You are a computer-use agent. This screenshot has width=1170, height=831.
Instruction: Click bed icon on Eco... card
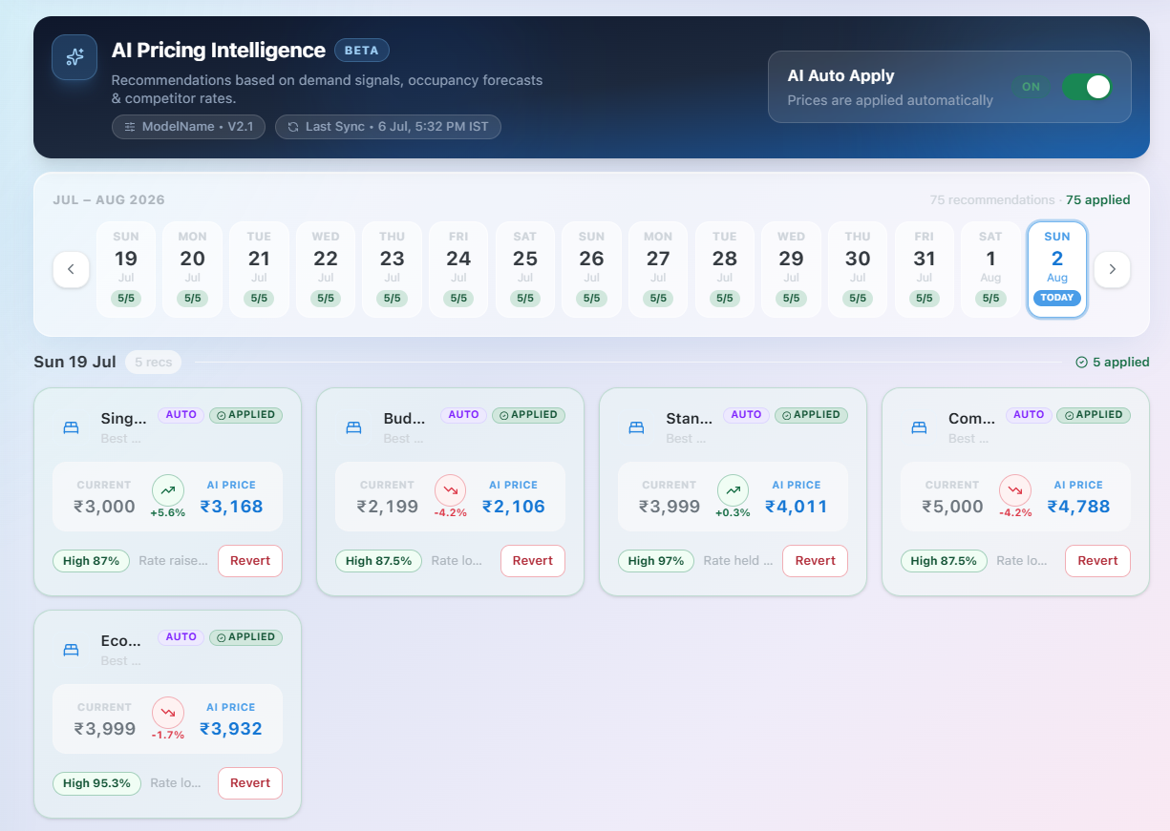point(71,650)
